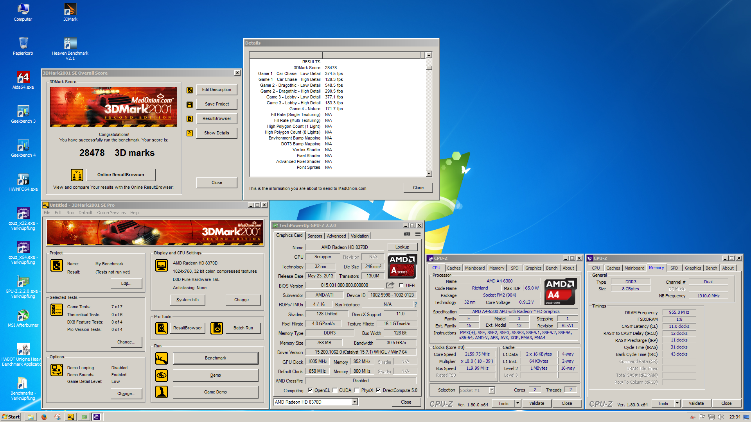Toggle the CUDA checkbox in GPU-Z

(x=335, y=390)
